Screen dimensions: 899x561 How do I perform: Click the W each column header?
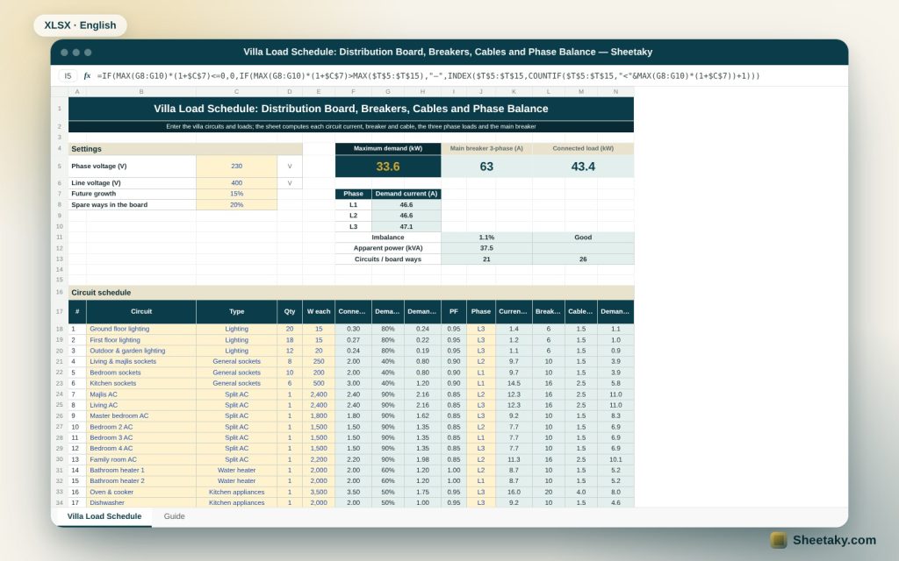(x=318, y=312)
